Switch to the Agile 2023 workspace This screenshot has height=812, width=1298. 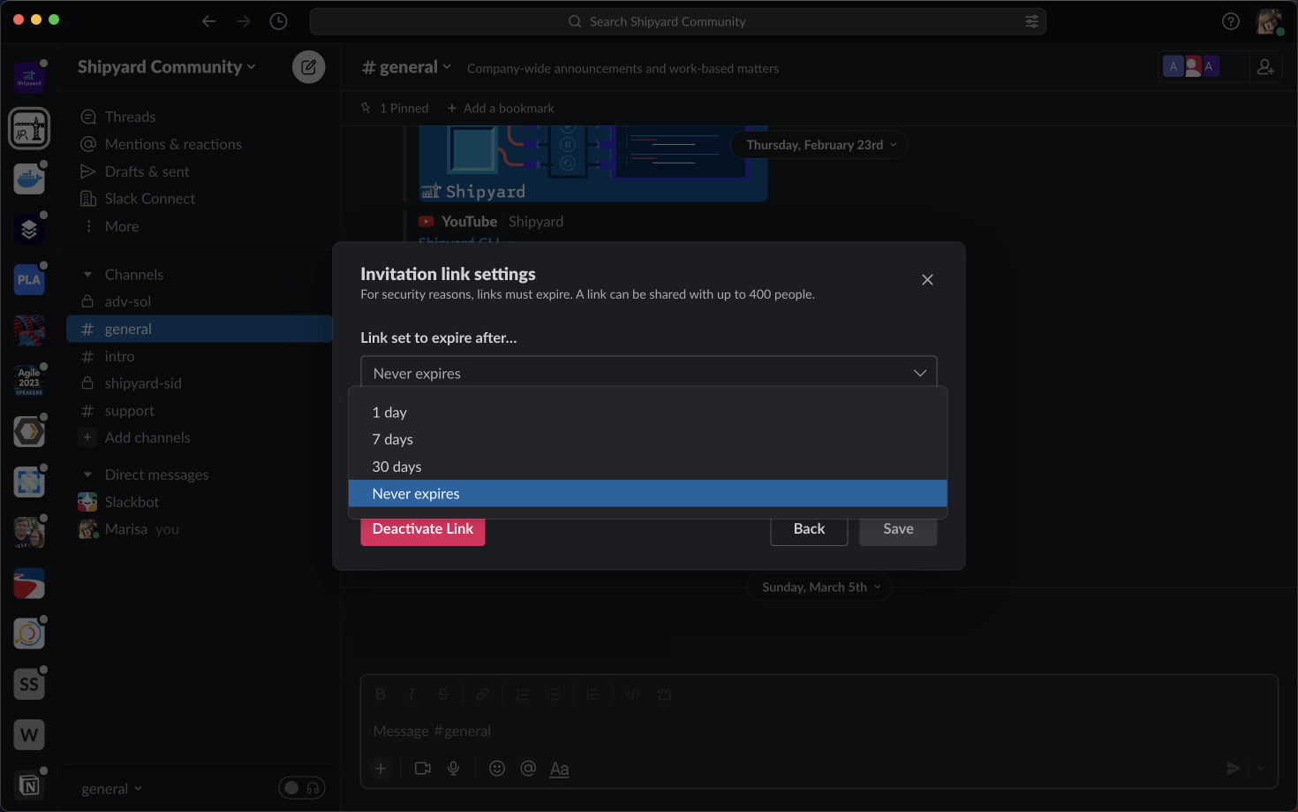point(29,381)
